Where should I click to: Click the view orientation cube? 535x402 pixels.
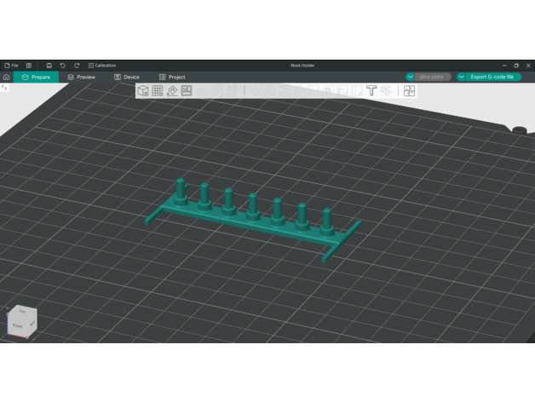tap(21, 321)
